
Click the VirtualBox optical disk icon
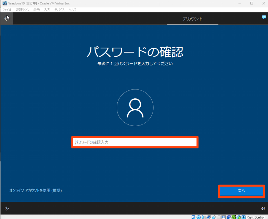tap(199, 217)
